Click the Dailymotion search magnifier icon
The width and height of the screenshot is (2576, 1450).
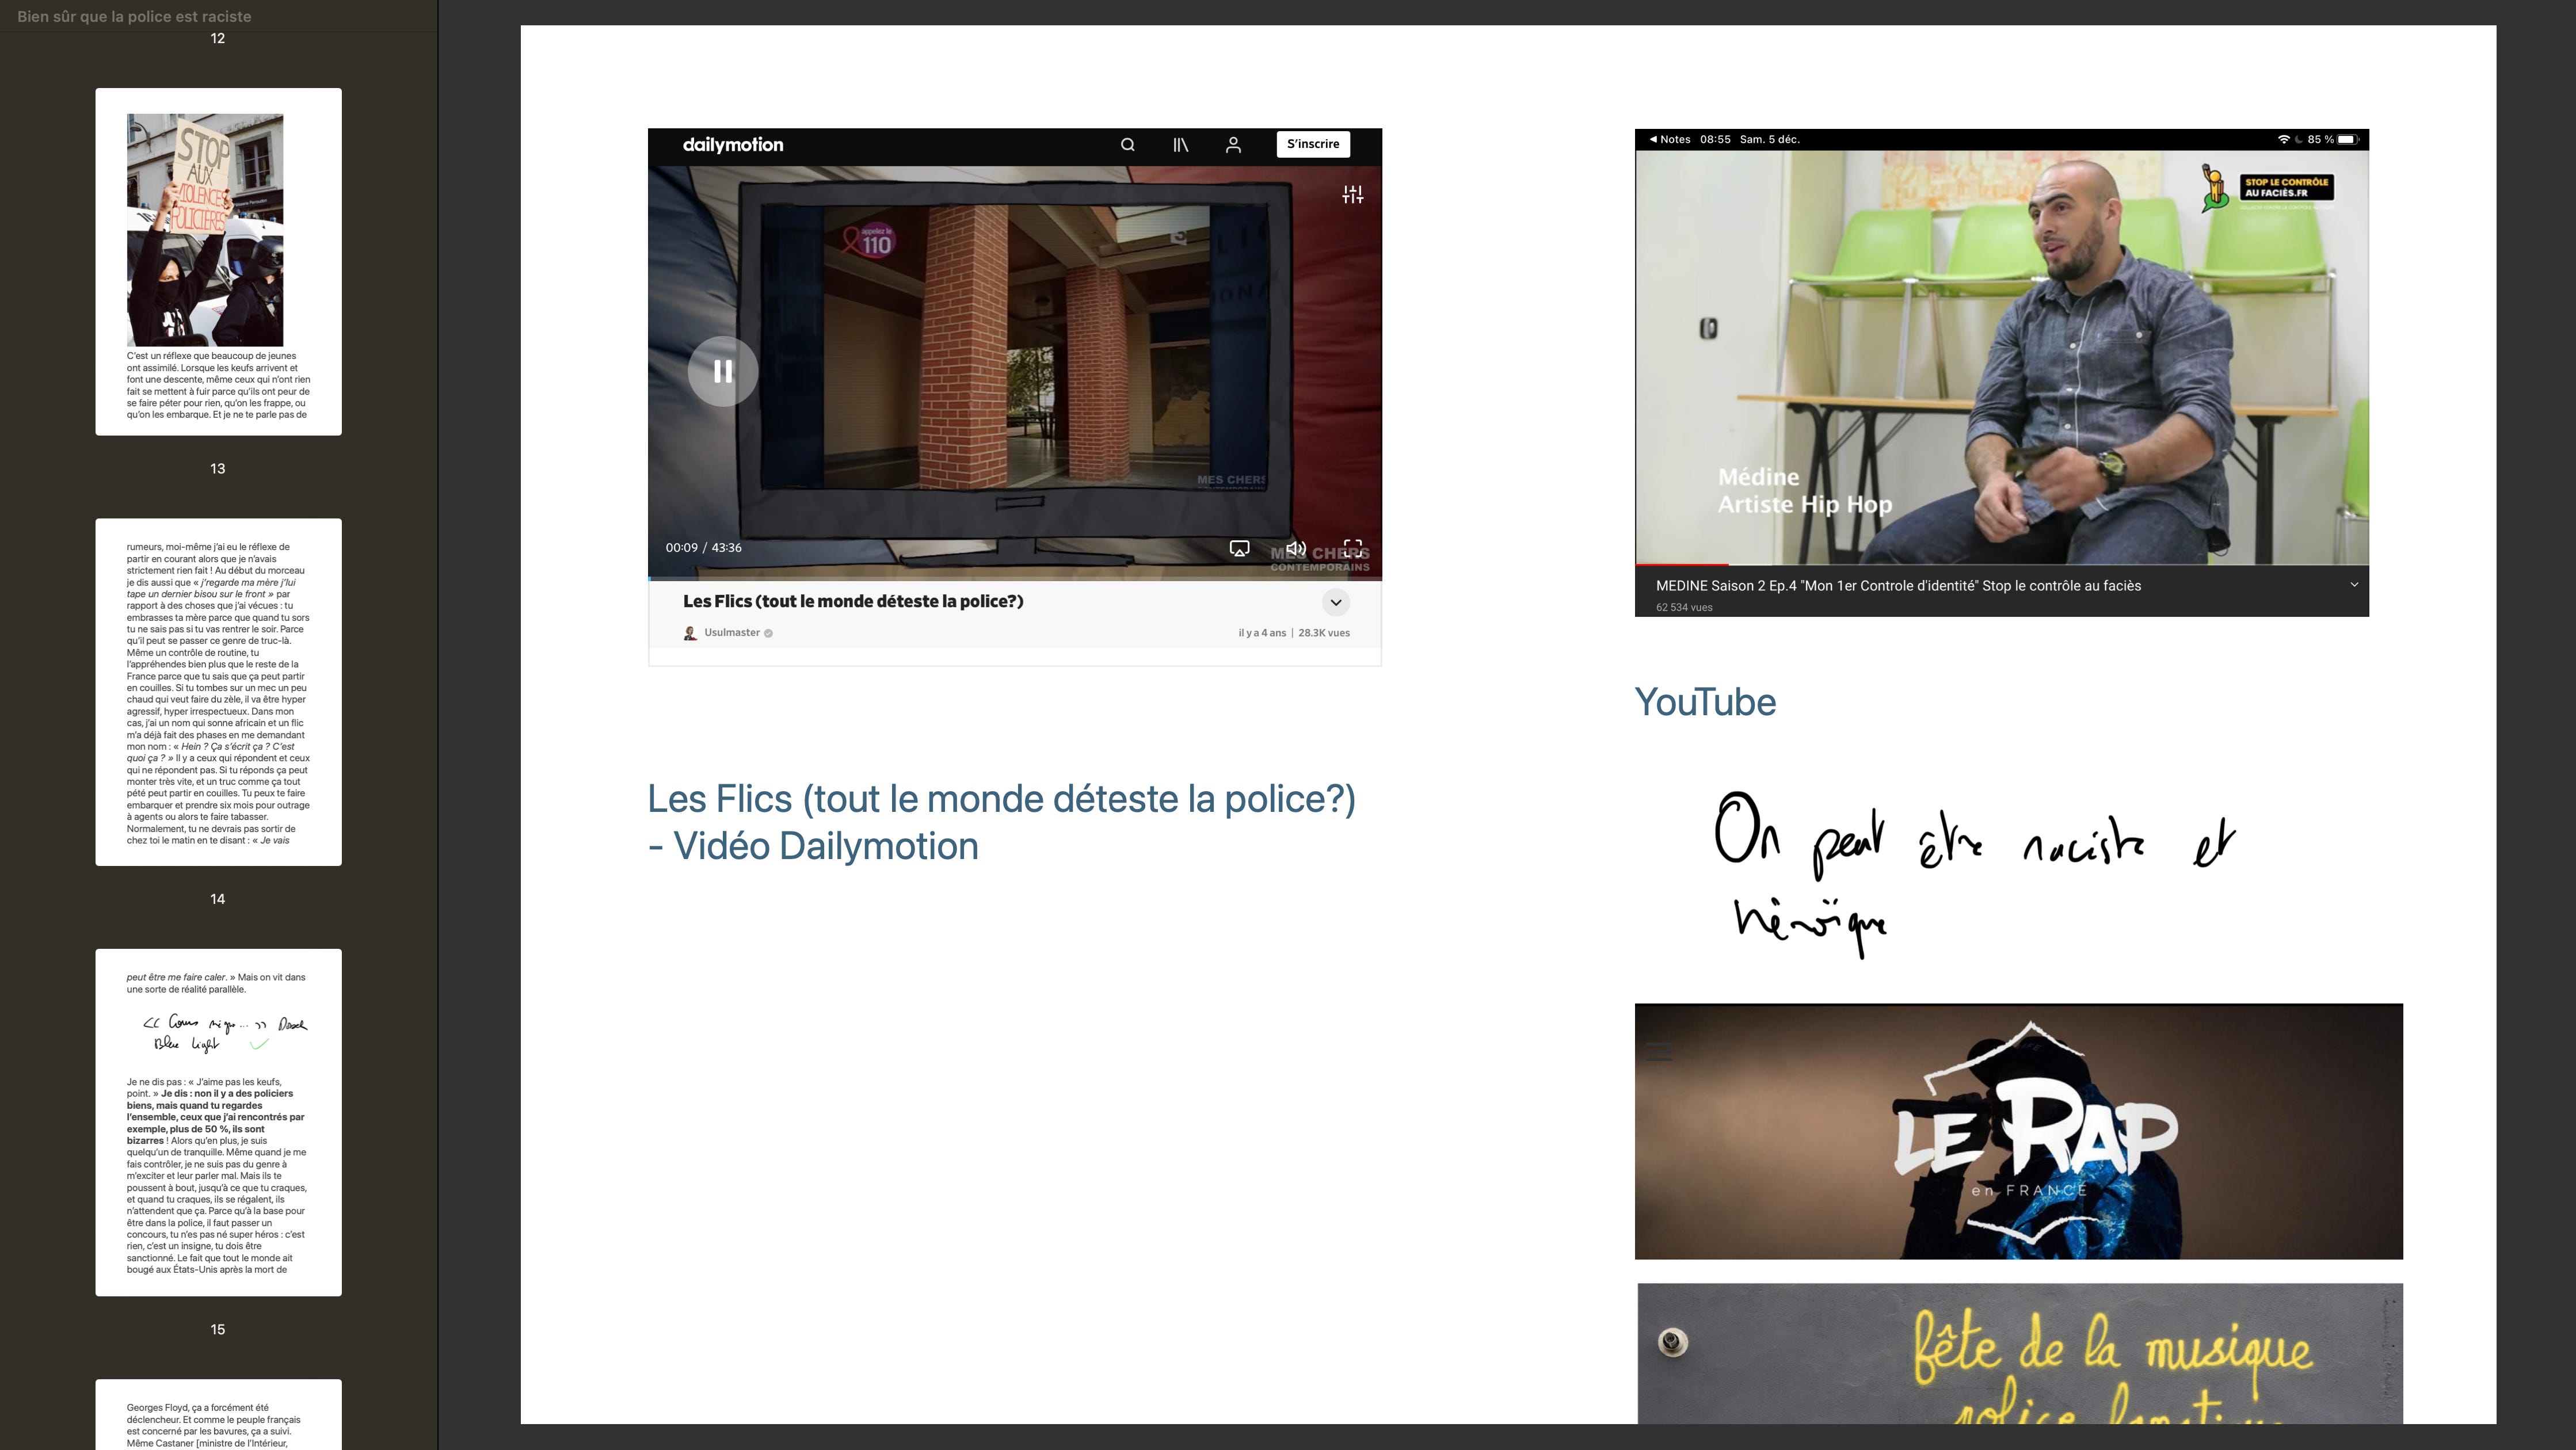(1127, 145)
